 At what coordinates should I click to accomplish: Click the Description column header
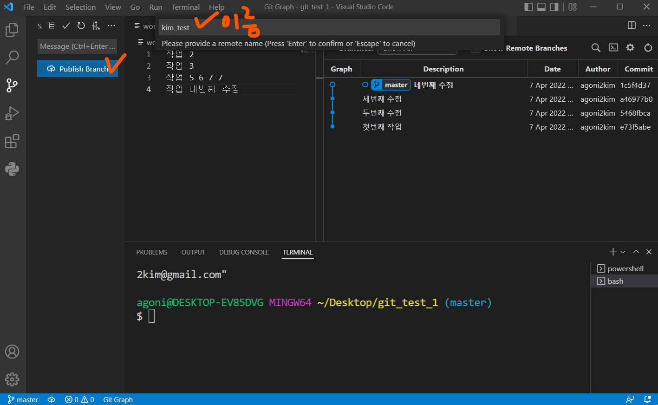click(x=443, y=69)
